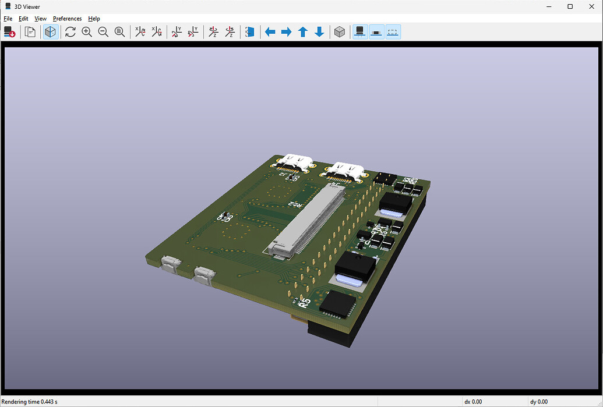Image resolution: width=603 pixels, height=407 pixels.
Task: Check rendering time in the status bar
Action: tap(29, 401)
